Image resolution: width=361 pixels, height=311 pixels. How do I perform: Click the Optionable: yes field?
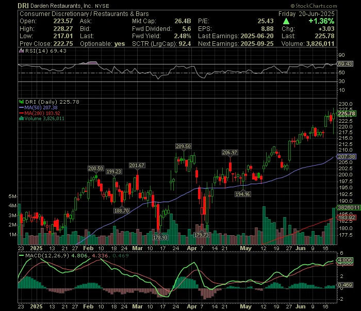coord(103,44)
